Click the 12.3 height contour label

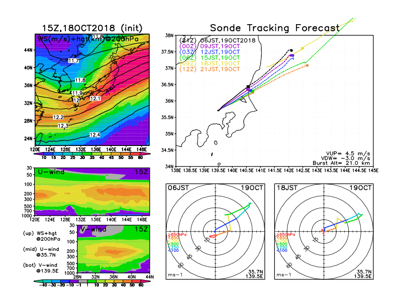click(63, 126)
